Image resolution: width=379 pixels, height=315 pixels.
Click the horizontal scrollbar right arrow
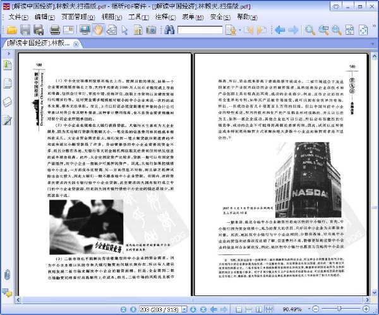tap(367, 300)
